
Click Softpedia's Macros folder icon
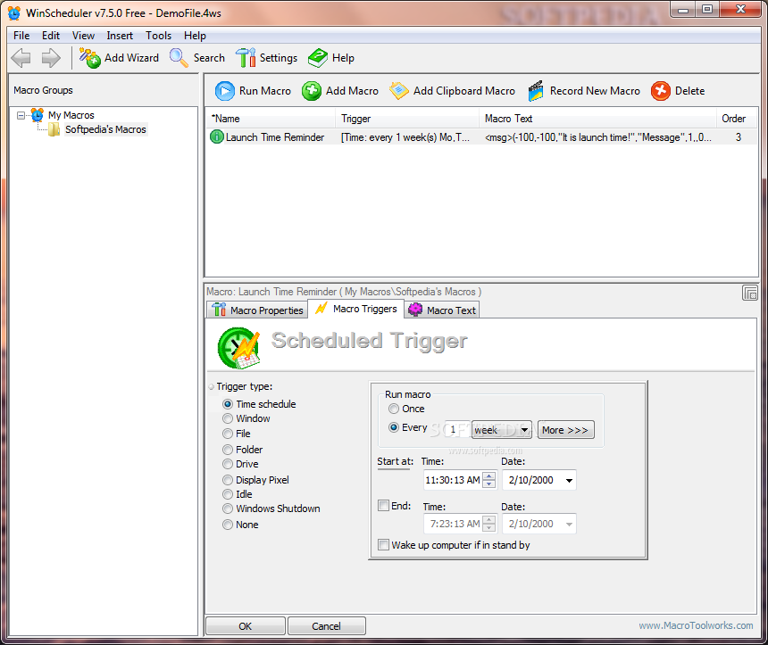pyautogui.click(x=54, y=129)
